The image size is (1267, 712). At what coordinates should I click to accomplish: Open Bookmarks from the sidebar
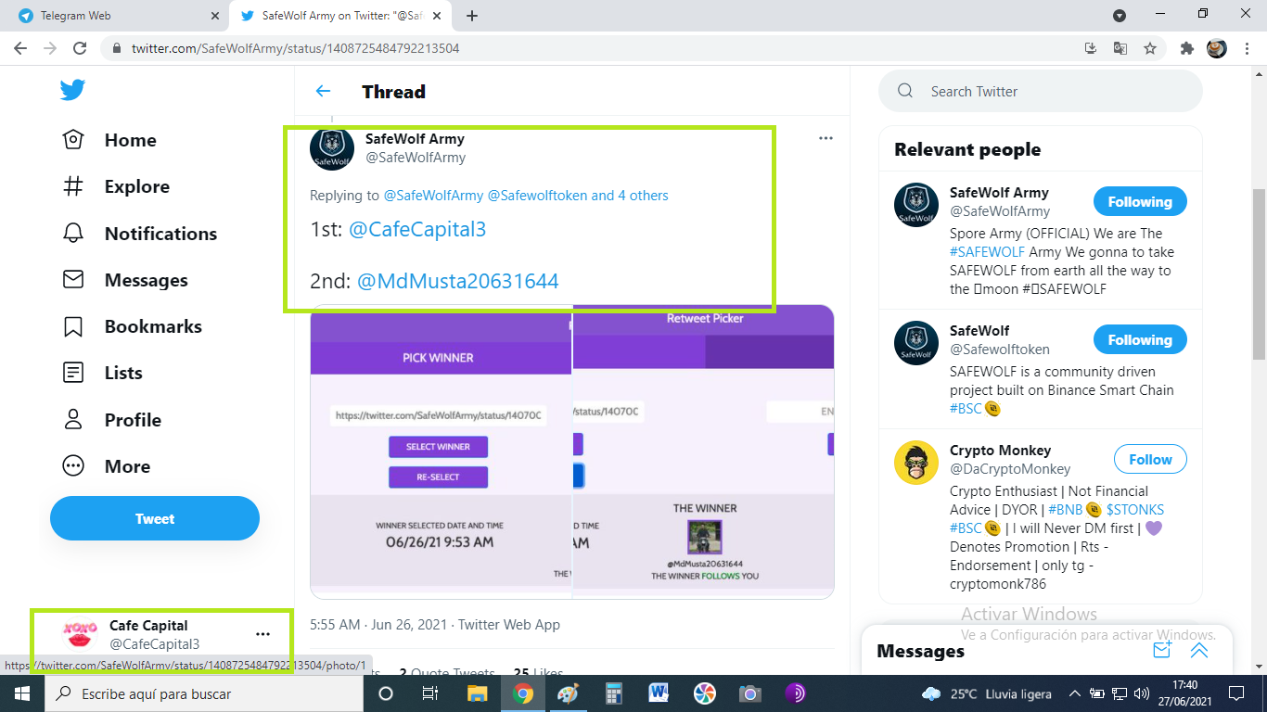point(132,326)
